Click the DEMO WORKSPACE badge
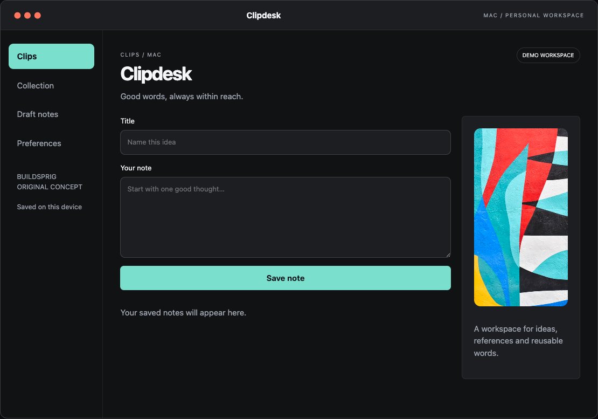The height and width of the screenshot is (419, 598). (x=548, y=56)
